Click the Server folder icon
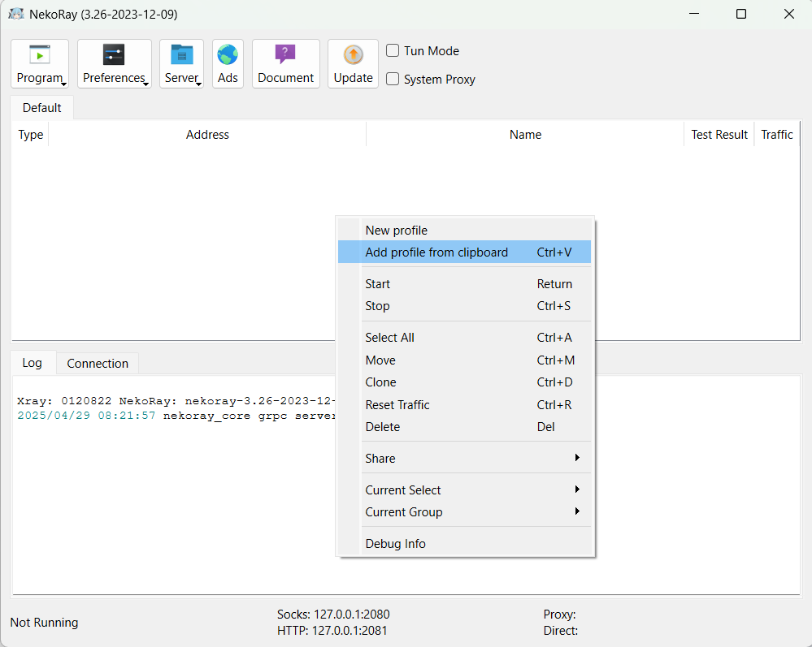The width and height of the screenshot is (812, 647). point(181,54)
